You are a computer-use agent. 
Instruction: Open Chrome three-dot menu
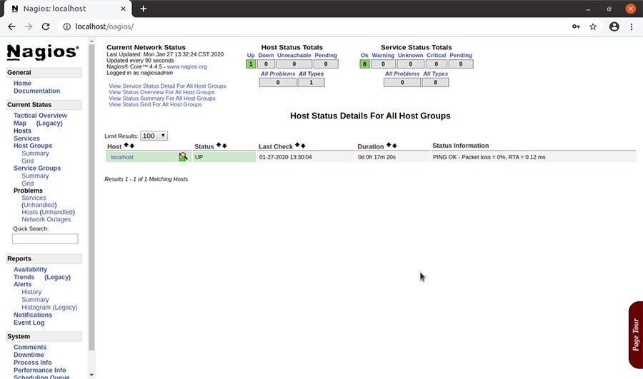(632, 26)
